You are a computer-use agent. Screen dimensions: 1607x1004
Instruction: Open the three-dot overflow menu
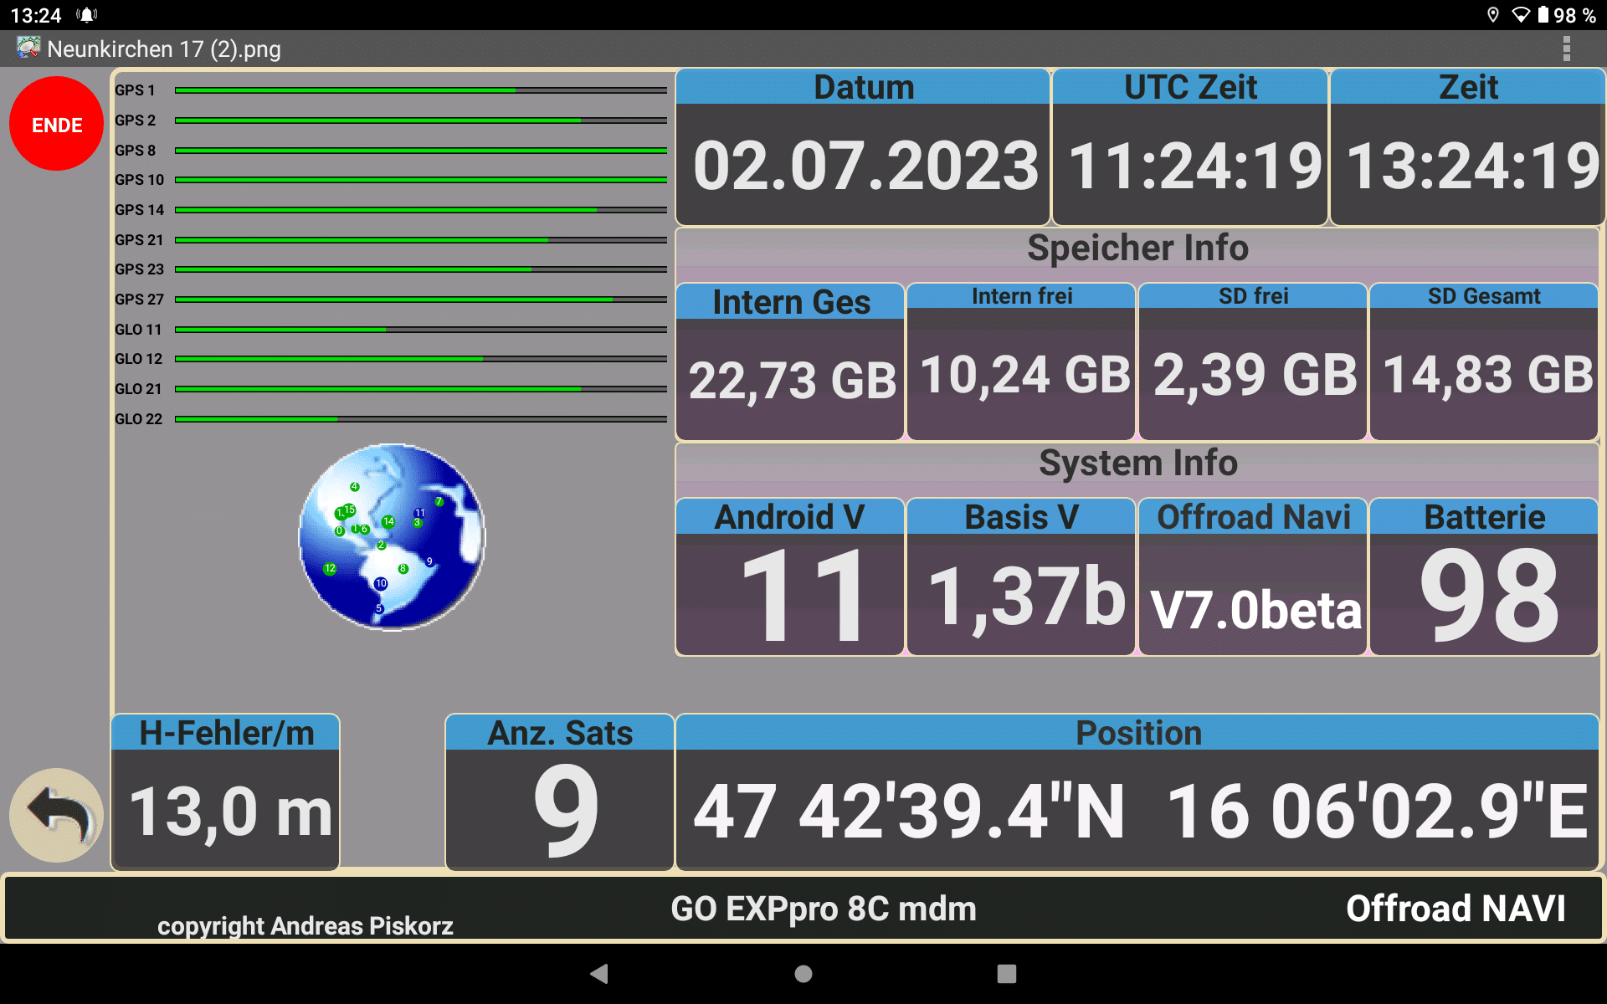point(1566,49)
